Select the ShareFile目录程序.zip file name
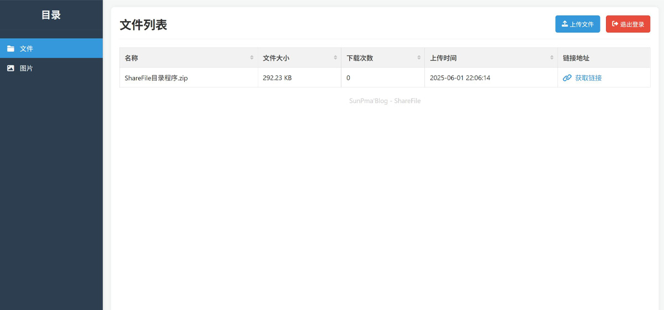The height and width of the screenshot is (310, 664). click(156, 78)
